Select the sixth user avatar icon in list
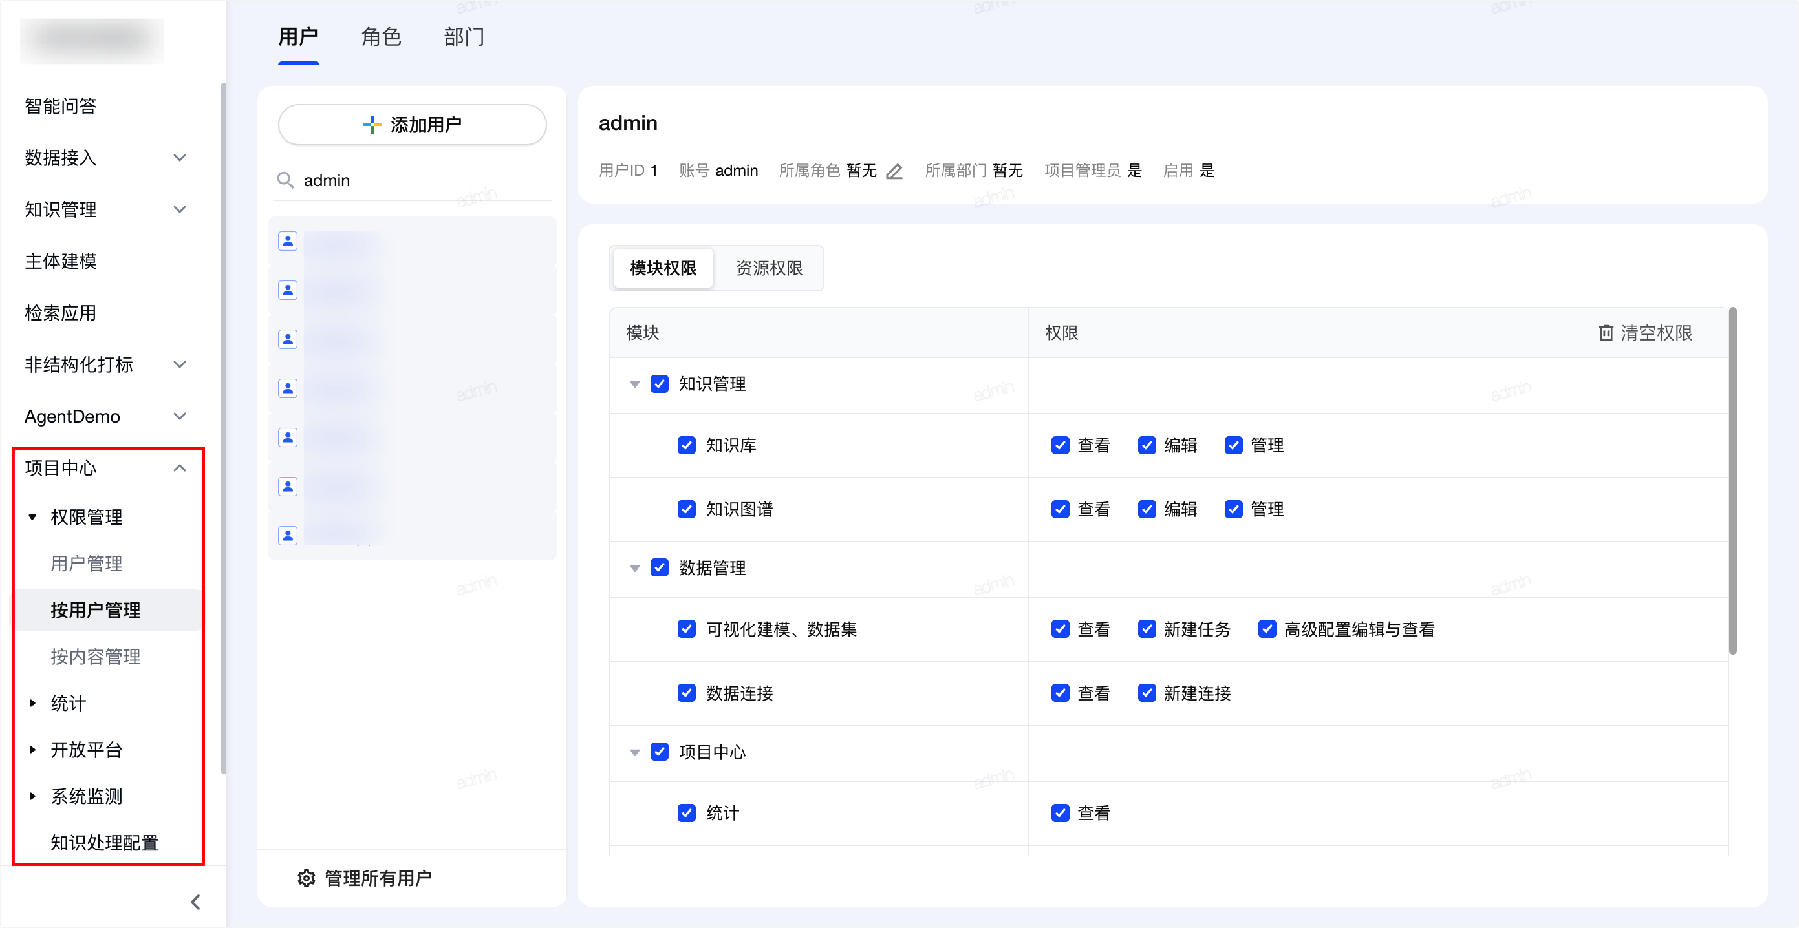The width and height of the screenshot is (1799, 928). tap(288, 487)
